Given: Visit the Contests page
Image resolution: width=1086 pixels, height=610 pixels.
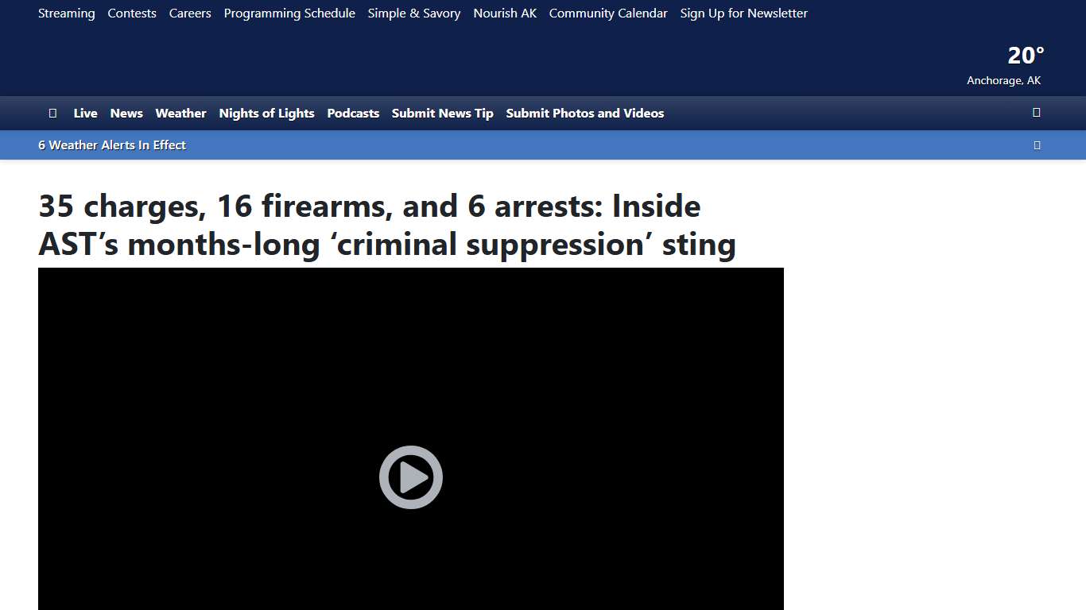Looking at the screenshot, I should 132,13.
